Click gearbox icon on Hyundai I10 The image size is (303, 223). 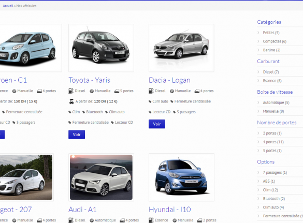click(x=175, y=220)
